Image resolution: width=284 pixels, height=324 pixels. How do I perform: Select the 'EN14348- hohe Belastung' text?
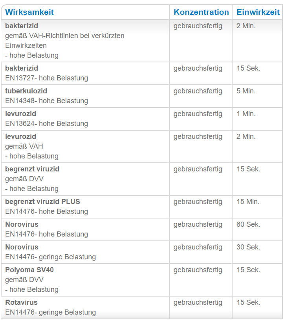point(46,101)
